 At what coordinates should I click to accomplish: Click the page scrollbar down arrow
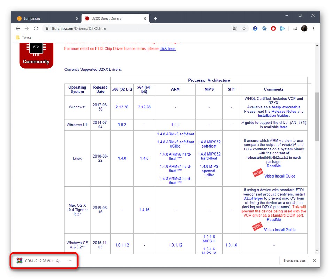(317, 251)
